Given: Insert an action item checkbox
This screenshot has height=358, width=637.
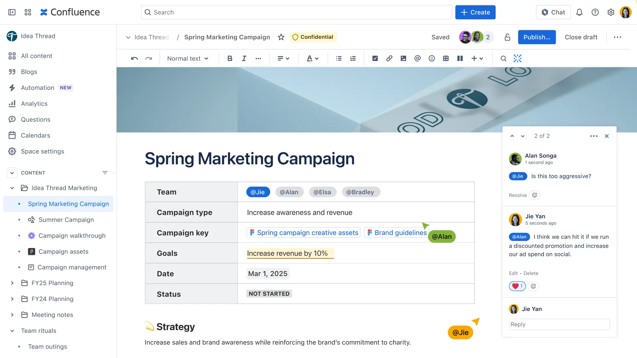Looking at the screenshot, I should (x=375, y=58).
